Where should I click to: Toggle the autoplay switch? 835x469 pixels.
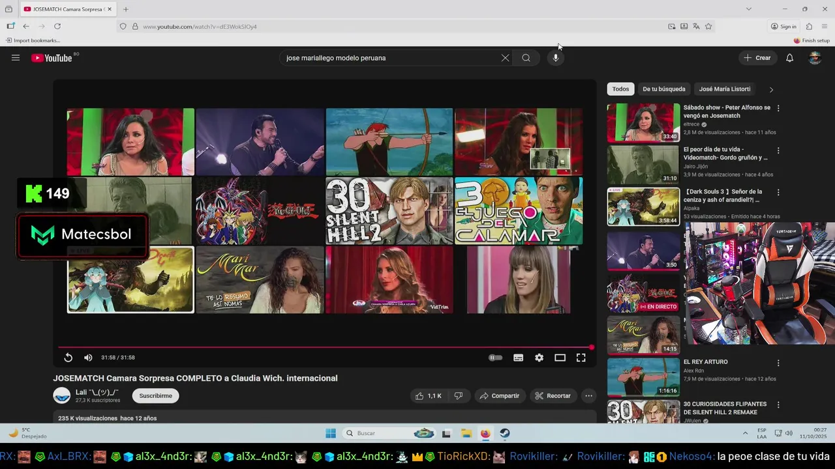[x=496, y=358]
